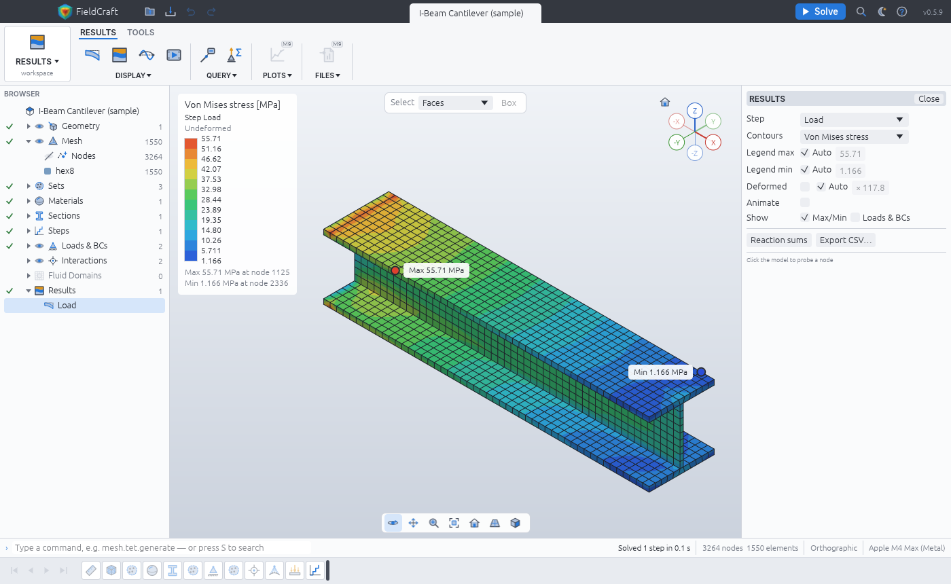Expand the Geometry tree node

pos(29,126)
